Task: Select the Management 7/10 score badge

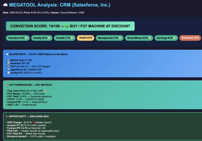Action: pyautogui.click(x=110, y=38)
